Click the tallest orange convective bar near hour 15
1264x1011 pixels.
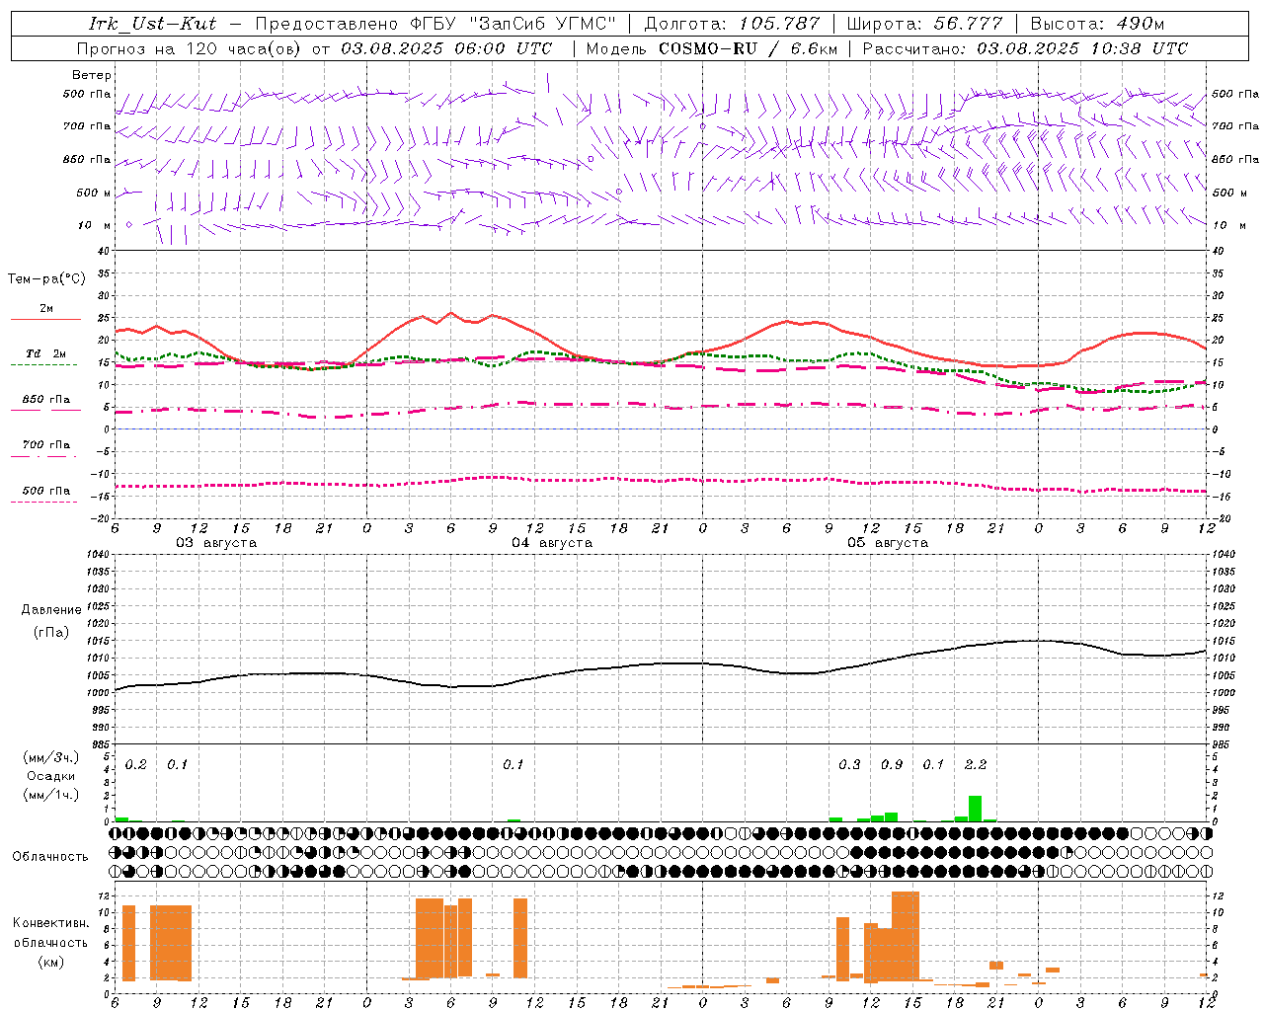tap(906, 935)
